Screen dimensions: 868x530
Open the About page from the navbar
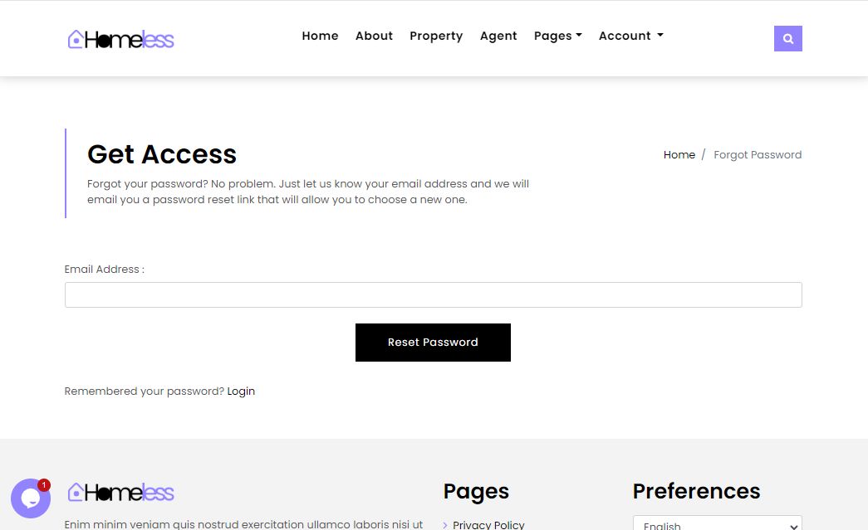[x=374, y=36]
